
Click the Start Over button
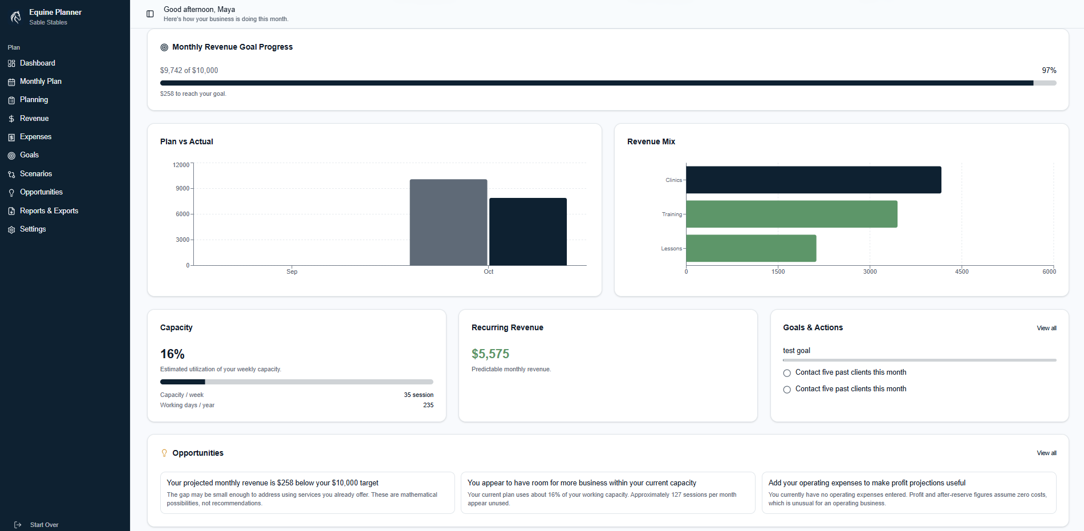tap(36, 525)
